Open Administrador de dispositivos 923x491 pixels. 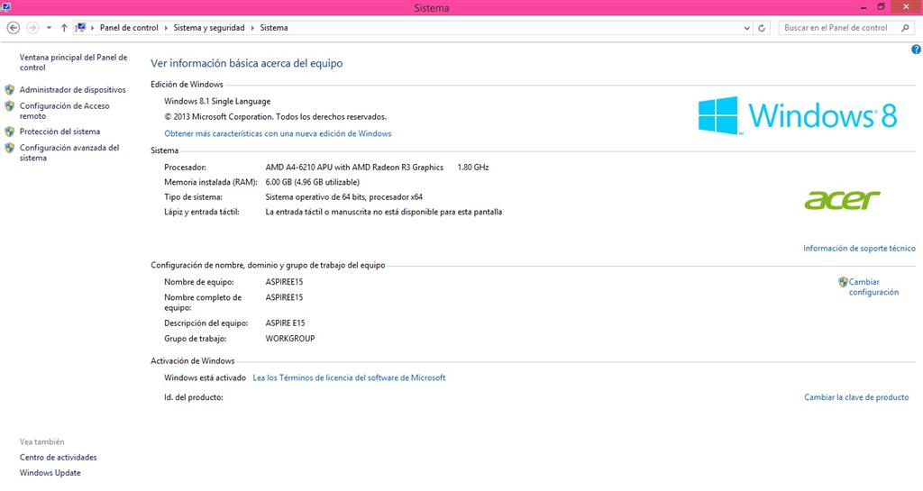(72, 90)
